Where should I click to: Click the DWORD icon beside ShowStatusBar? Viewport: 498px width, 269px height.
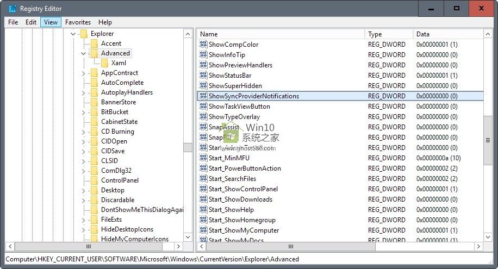[x=203, y=76]
